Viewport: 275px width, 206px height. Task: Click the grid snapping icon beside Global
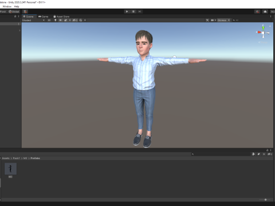tap(25, 11)
